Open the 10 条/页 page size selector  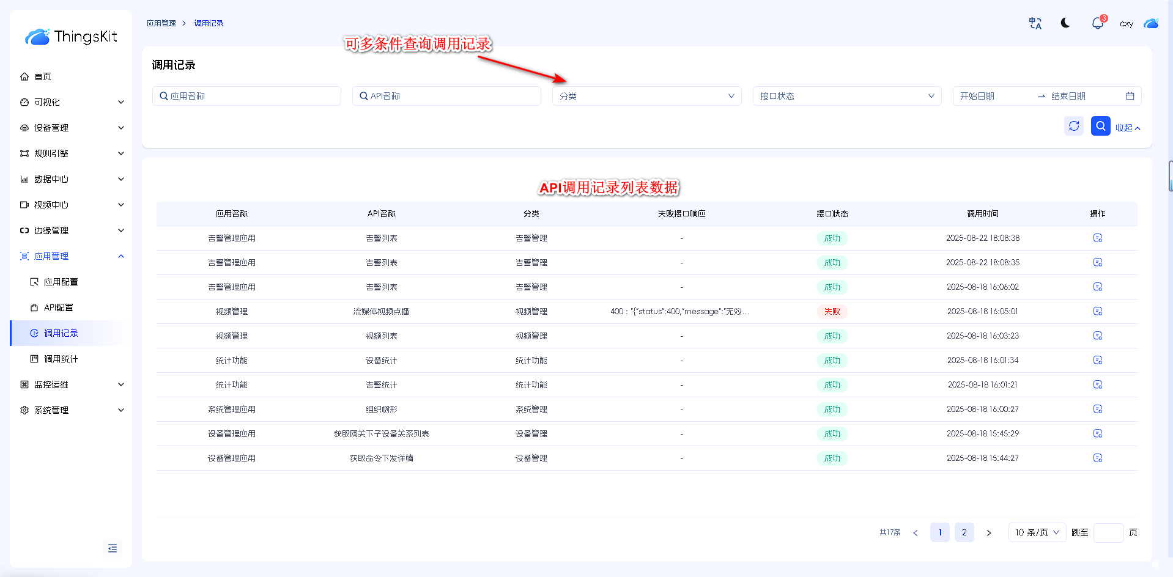(x=1037, y=532)
